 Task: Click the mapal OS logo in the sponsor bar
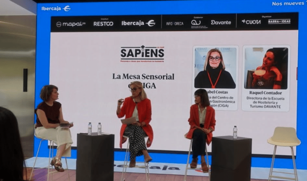(x=71, y=24)
